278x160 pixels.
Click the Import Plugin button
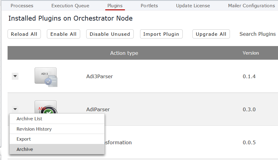pos(161,34)
